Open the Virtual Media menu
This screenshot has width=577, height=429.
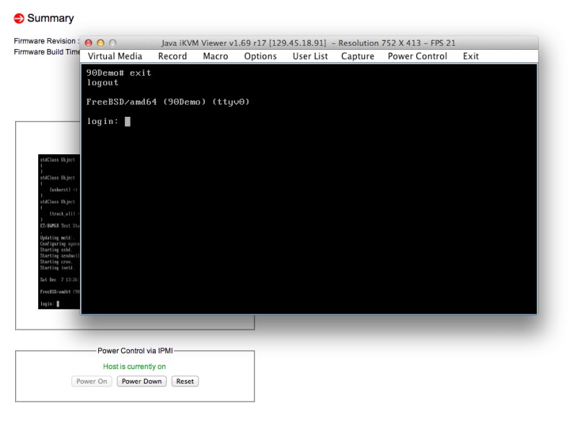pos(115,56)
